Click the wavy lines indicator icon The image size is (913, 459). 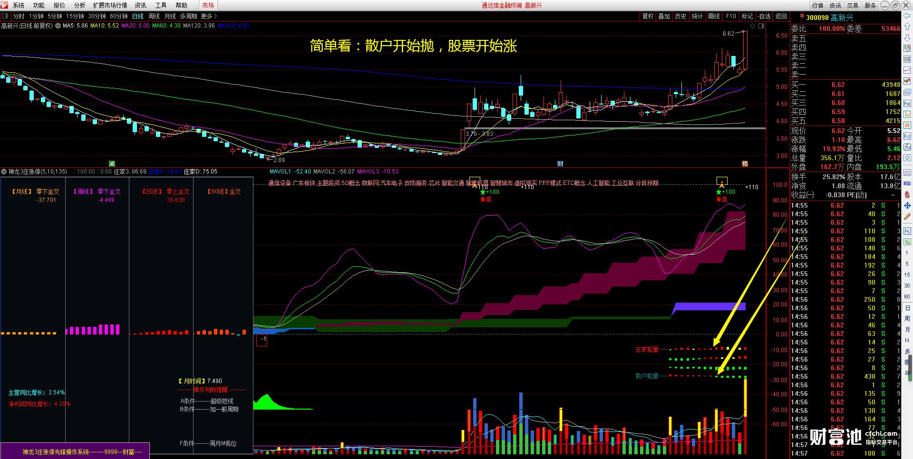[x=907, y=172]
